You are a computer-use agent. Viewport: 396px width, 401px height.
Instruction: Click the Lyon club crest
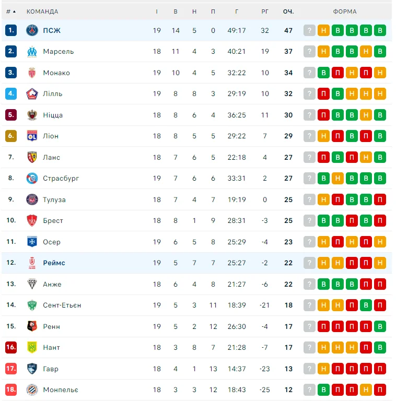click(x=32, y=136)
